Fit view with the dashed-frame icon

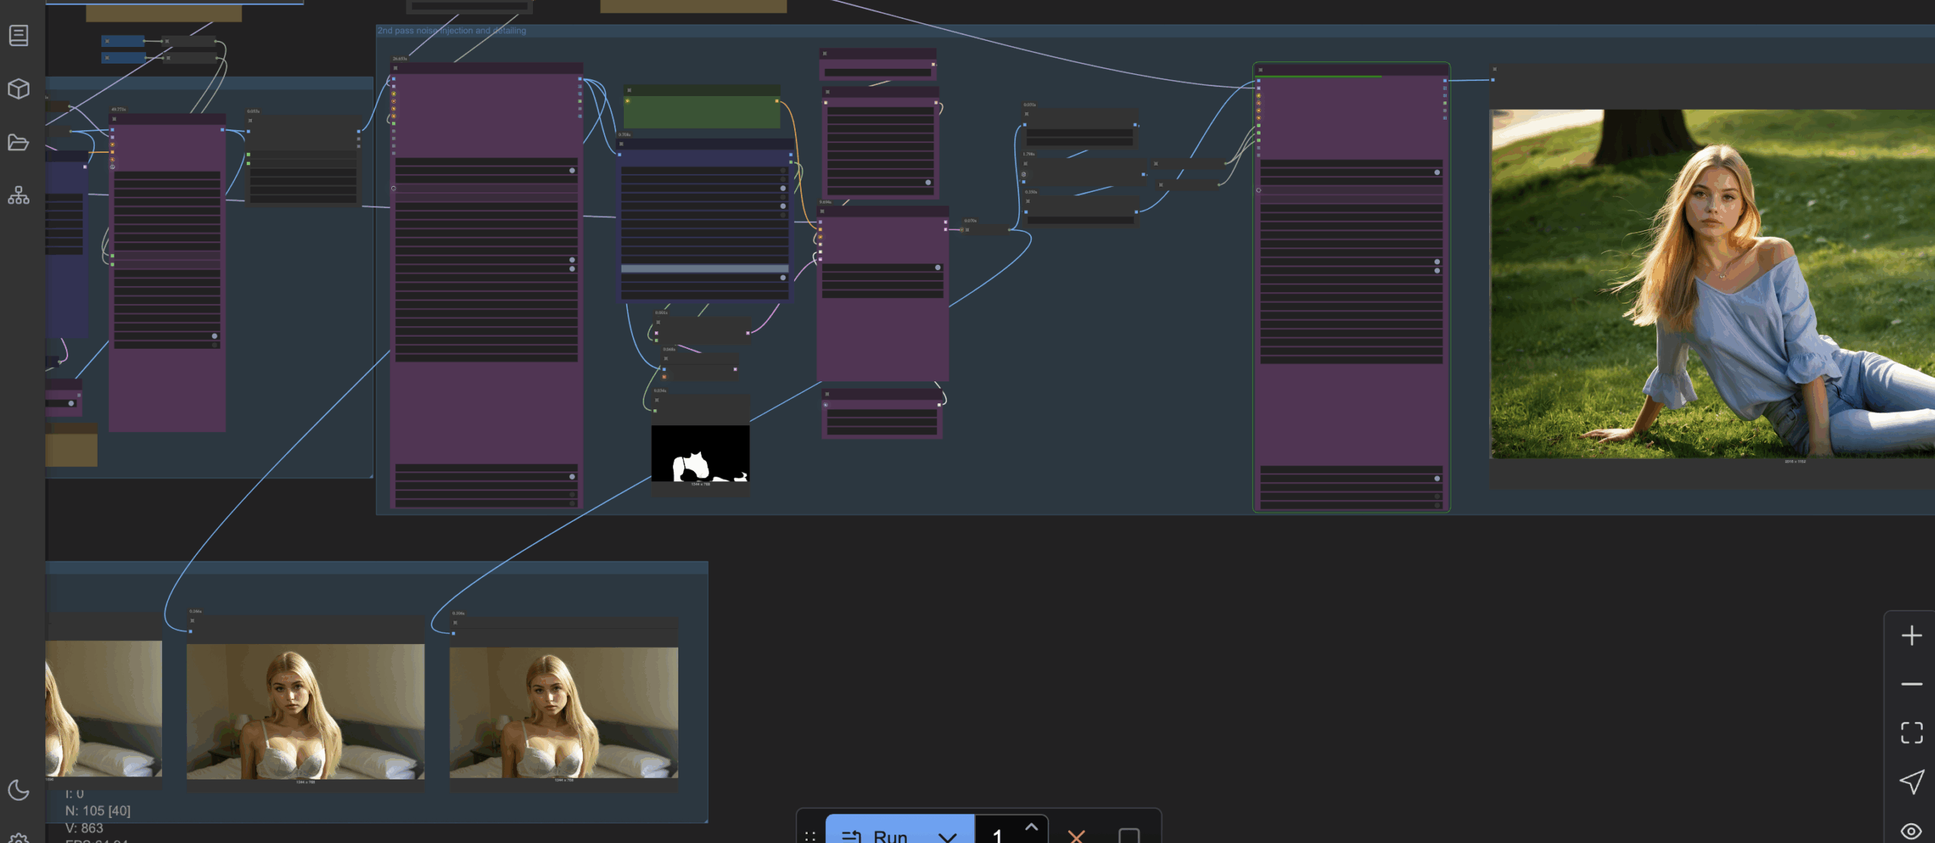[x=1911, y=733]
